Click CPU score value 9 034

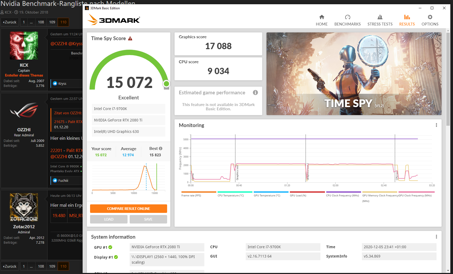coord(218,71)
